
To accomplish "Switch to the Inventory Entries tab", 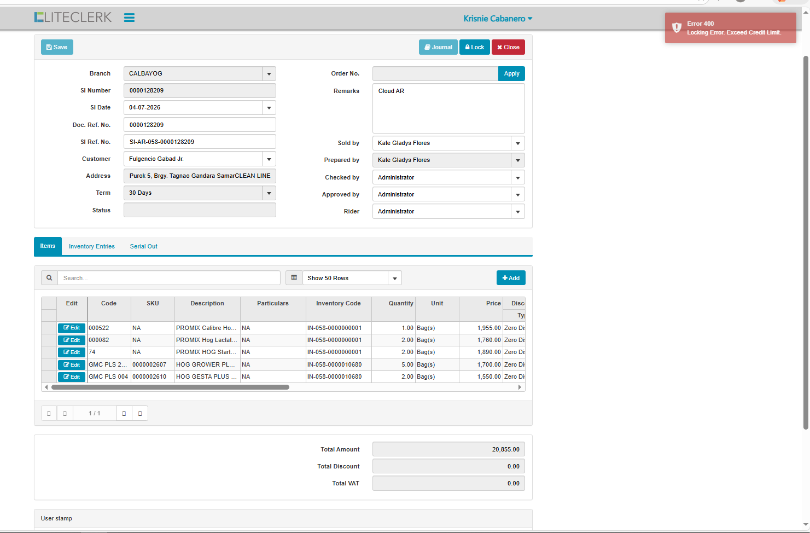I will [92, 247].
